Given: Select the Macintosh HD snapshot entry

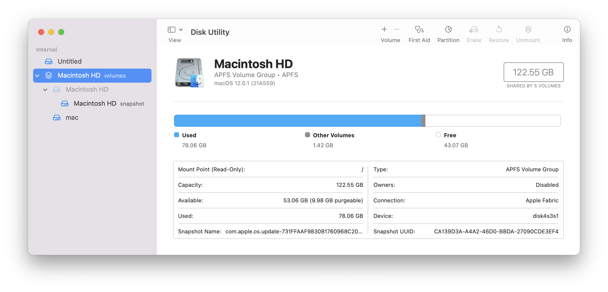Looking at the screenshot, I should 95,103.
